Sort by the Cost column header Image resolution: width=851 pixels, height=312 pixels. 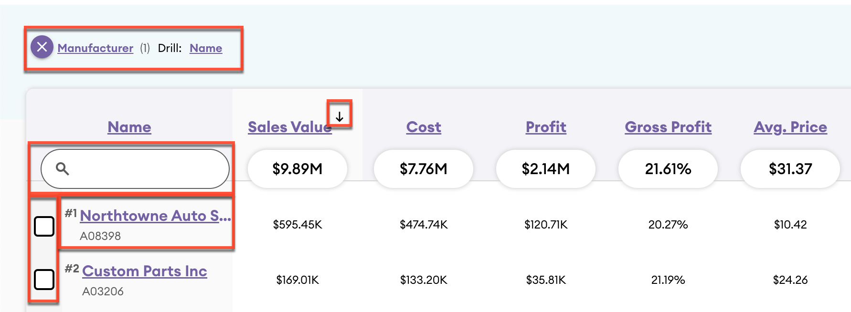point(424,127)
